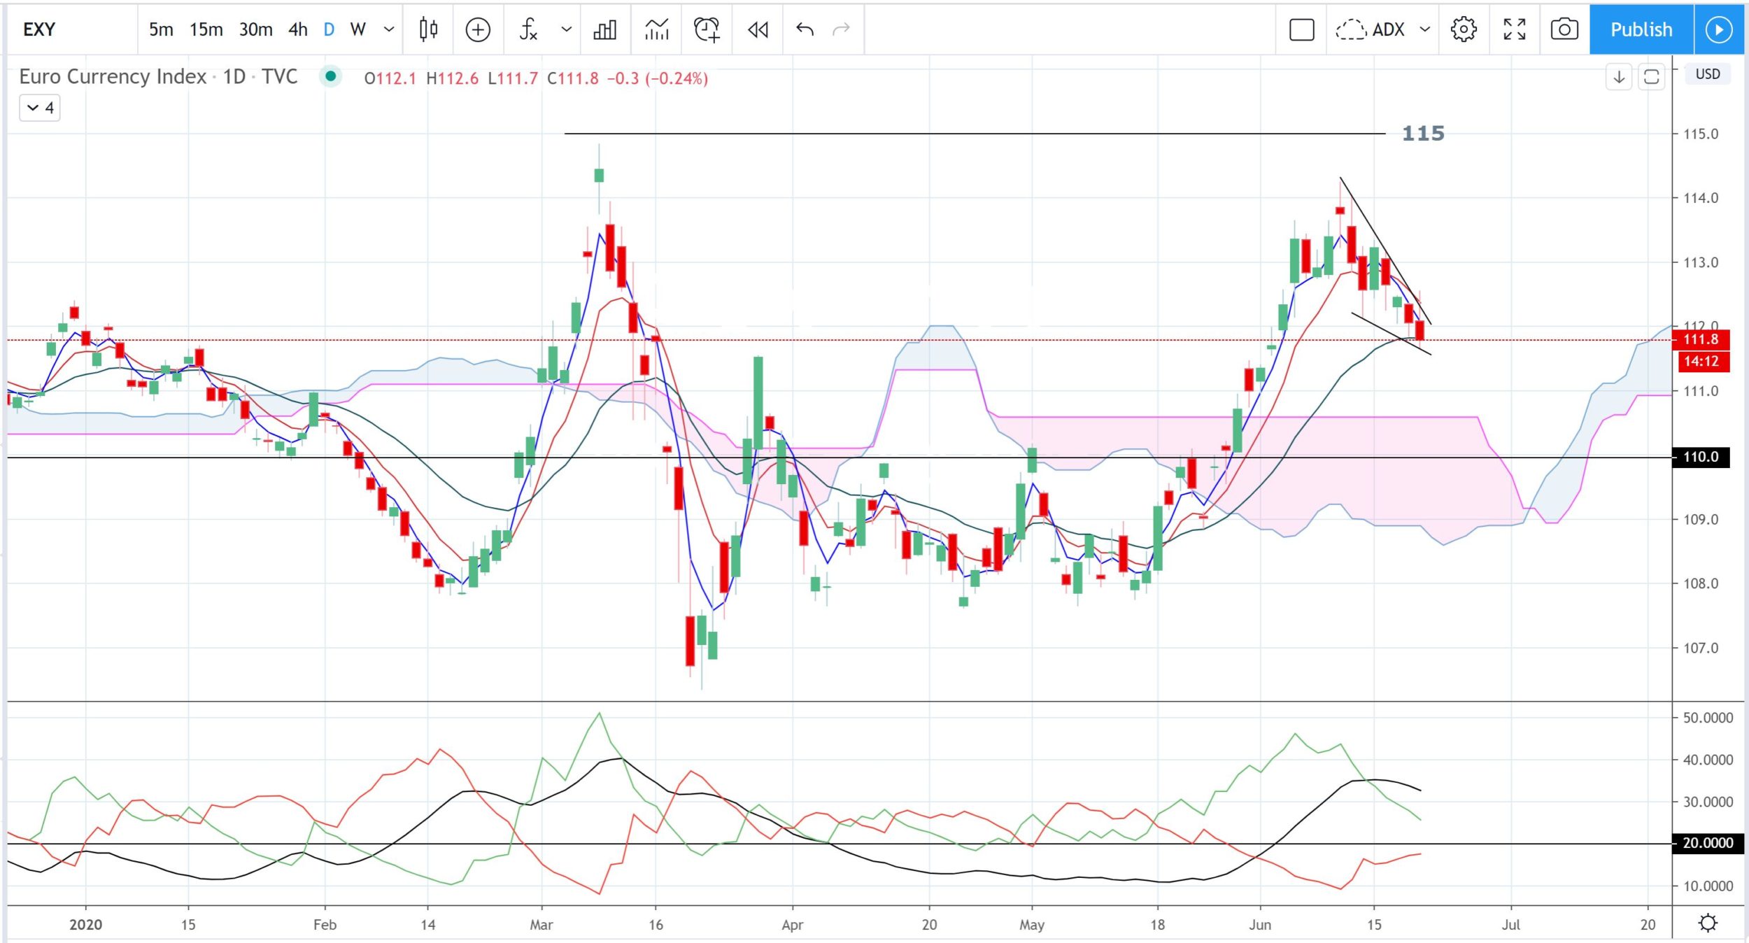The height and width of the screenshot is (943, 1749).
Task: Expand the indicator templates dropdown arrow
Action: click(566, 29)
